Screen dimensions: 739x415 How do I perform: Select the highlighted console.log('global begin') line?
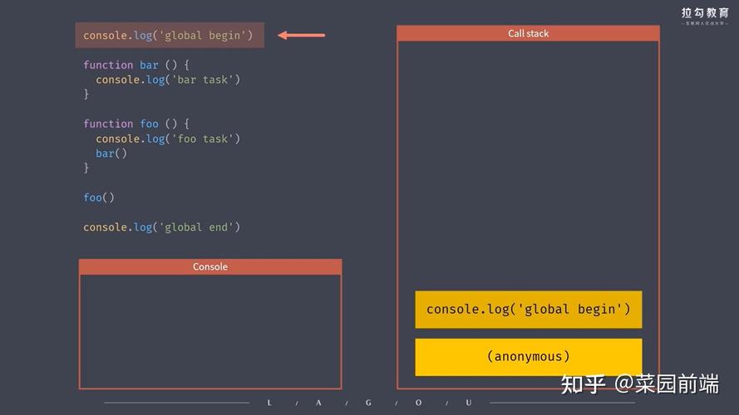[x=170, y=36]
